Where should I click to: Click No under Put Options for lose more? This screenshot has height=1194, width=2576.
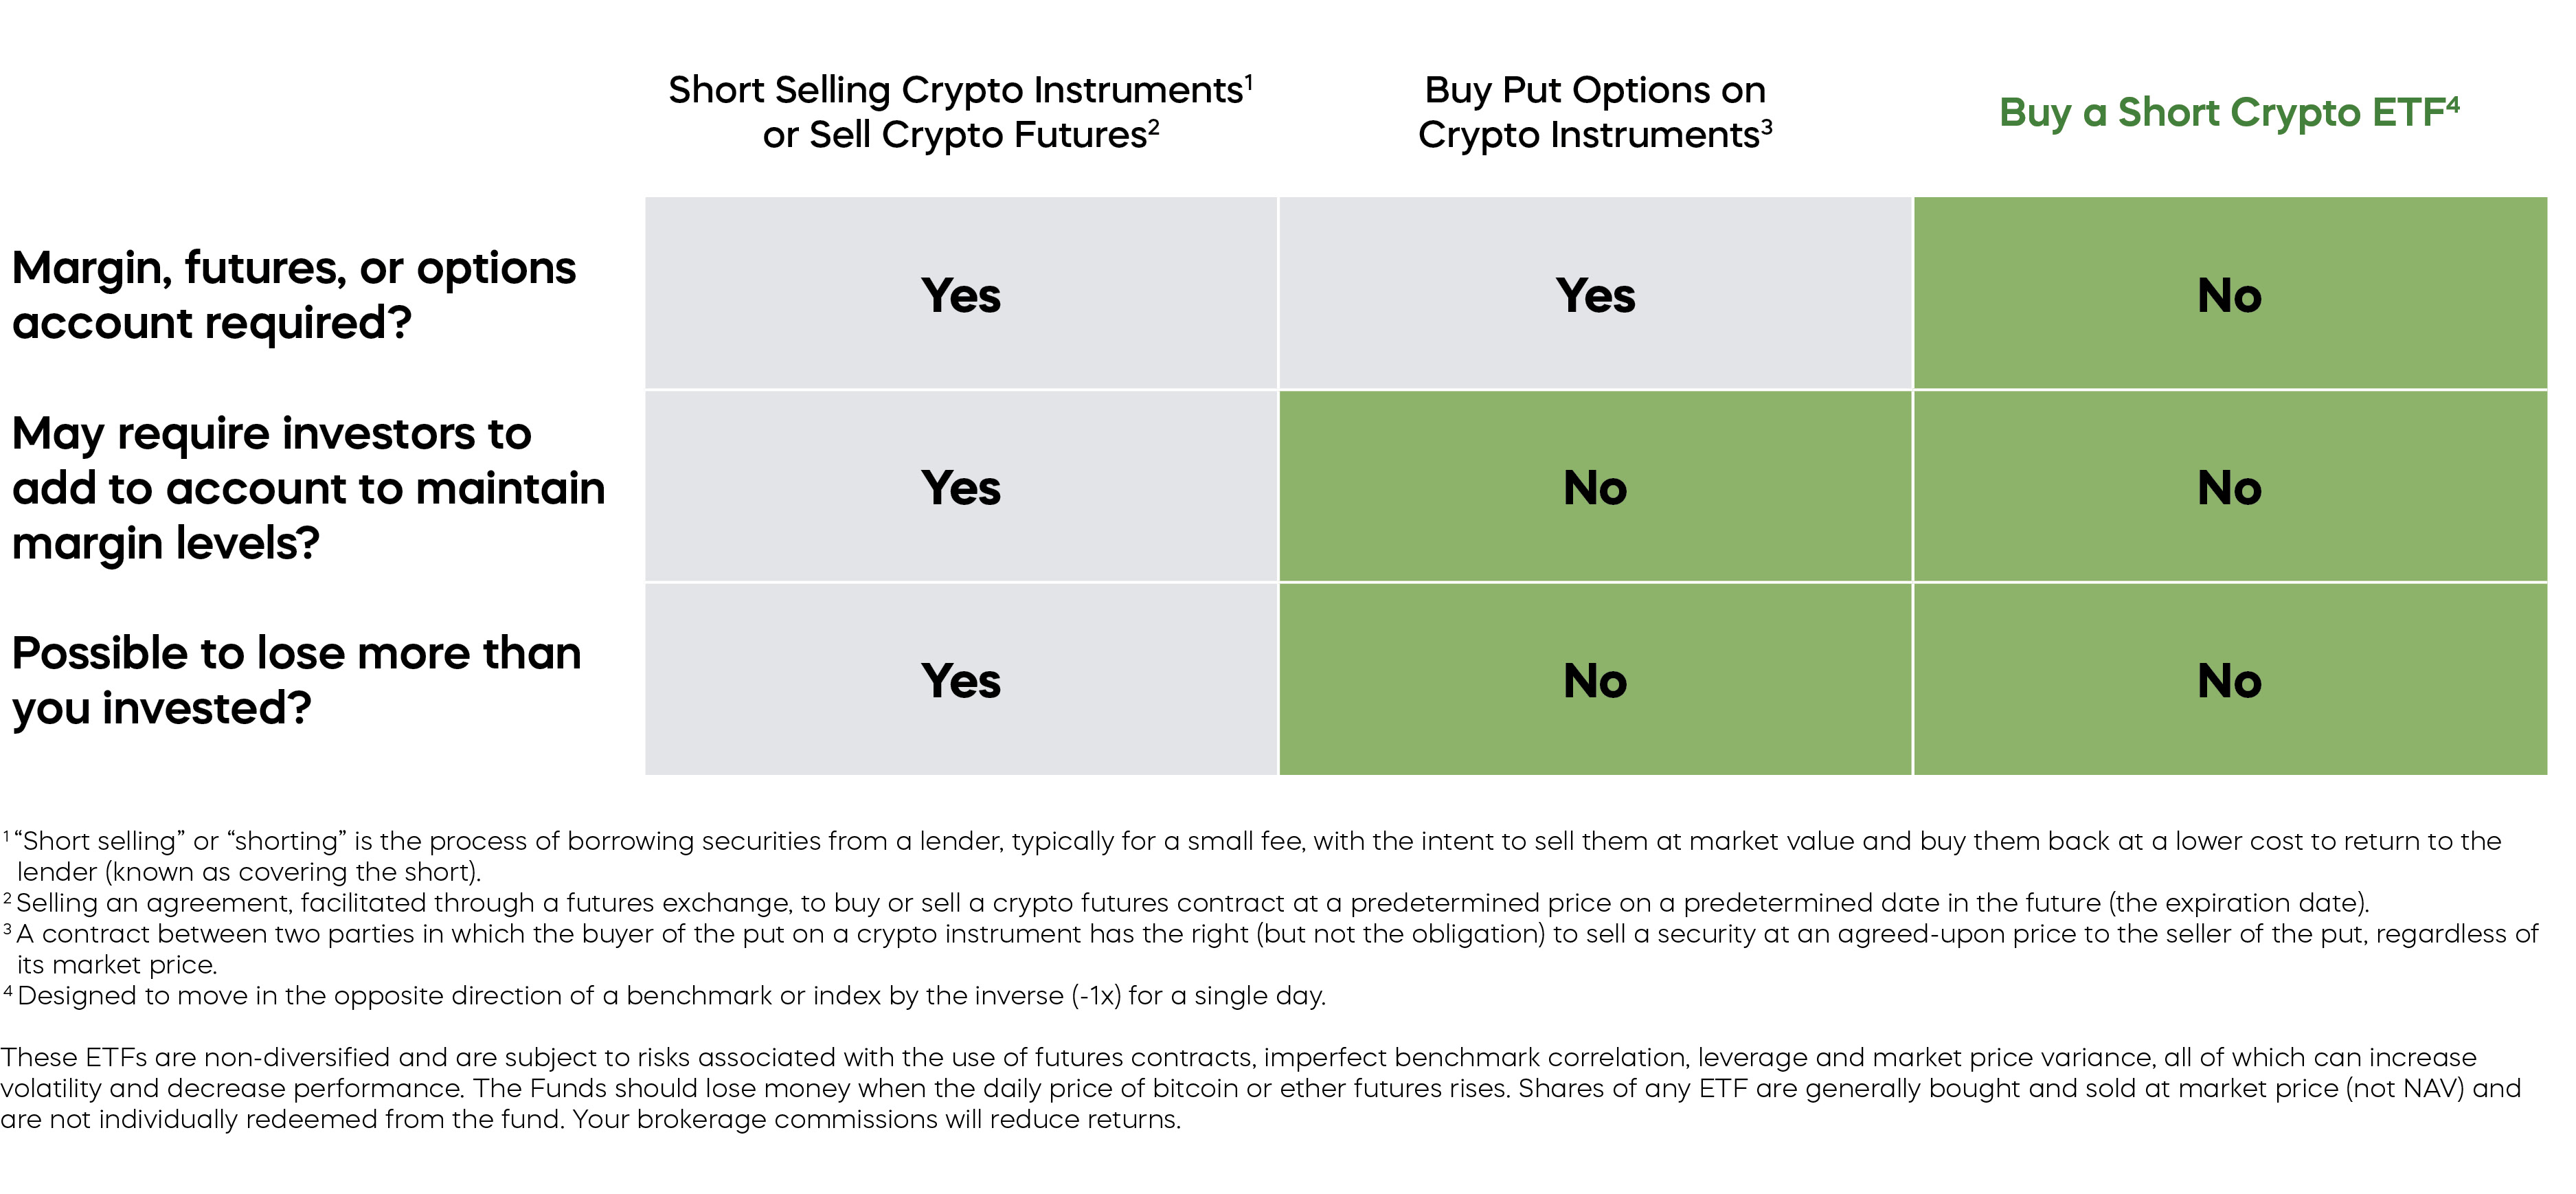click(x=1595, y=681)
